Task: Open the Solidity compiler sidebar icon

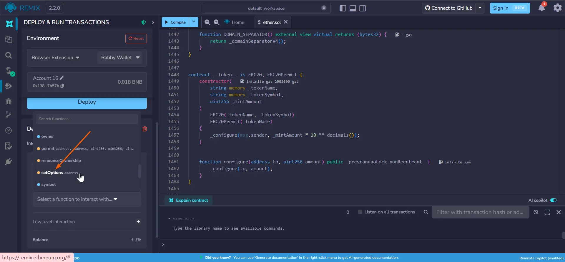Action: tap(9, 71)
